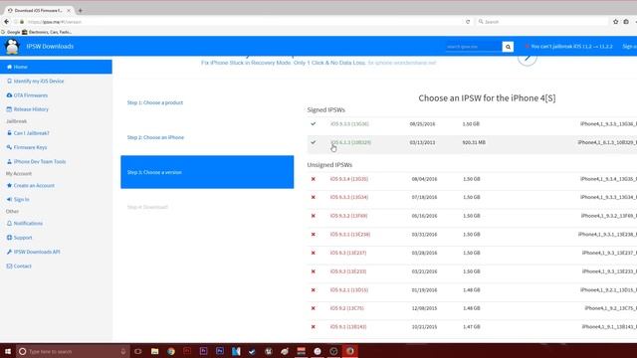The width and height of the screenshot is (637, 358).
Task: Click the checkmark icon for iOS 6.1.3
Action: coord(314,142)
